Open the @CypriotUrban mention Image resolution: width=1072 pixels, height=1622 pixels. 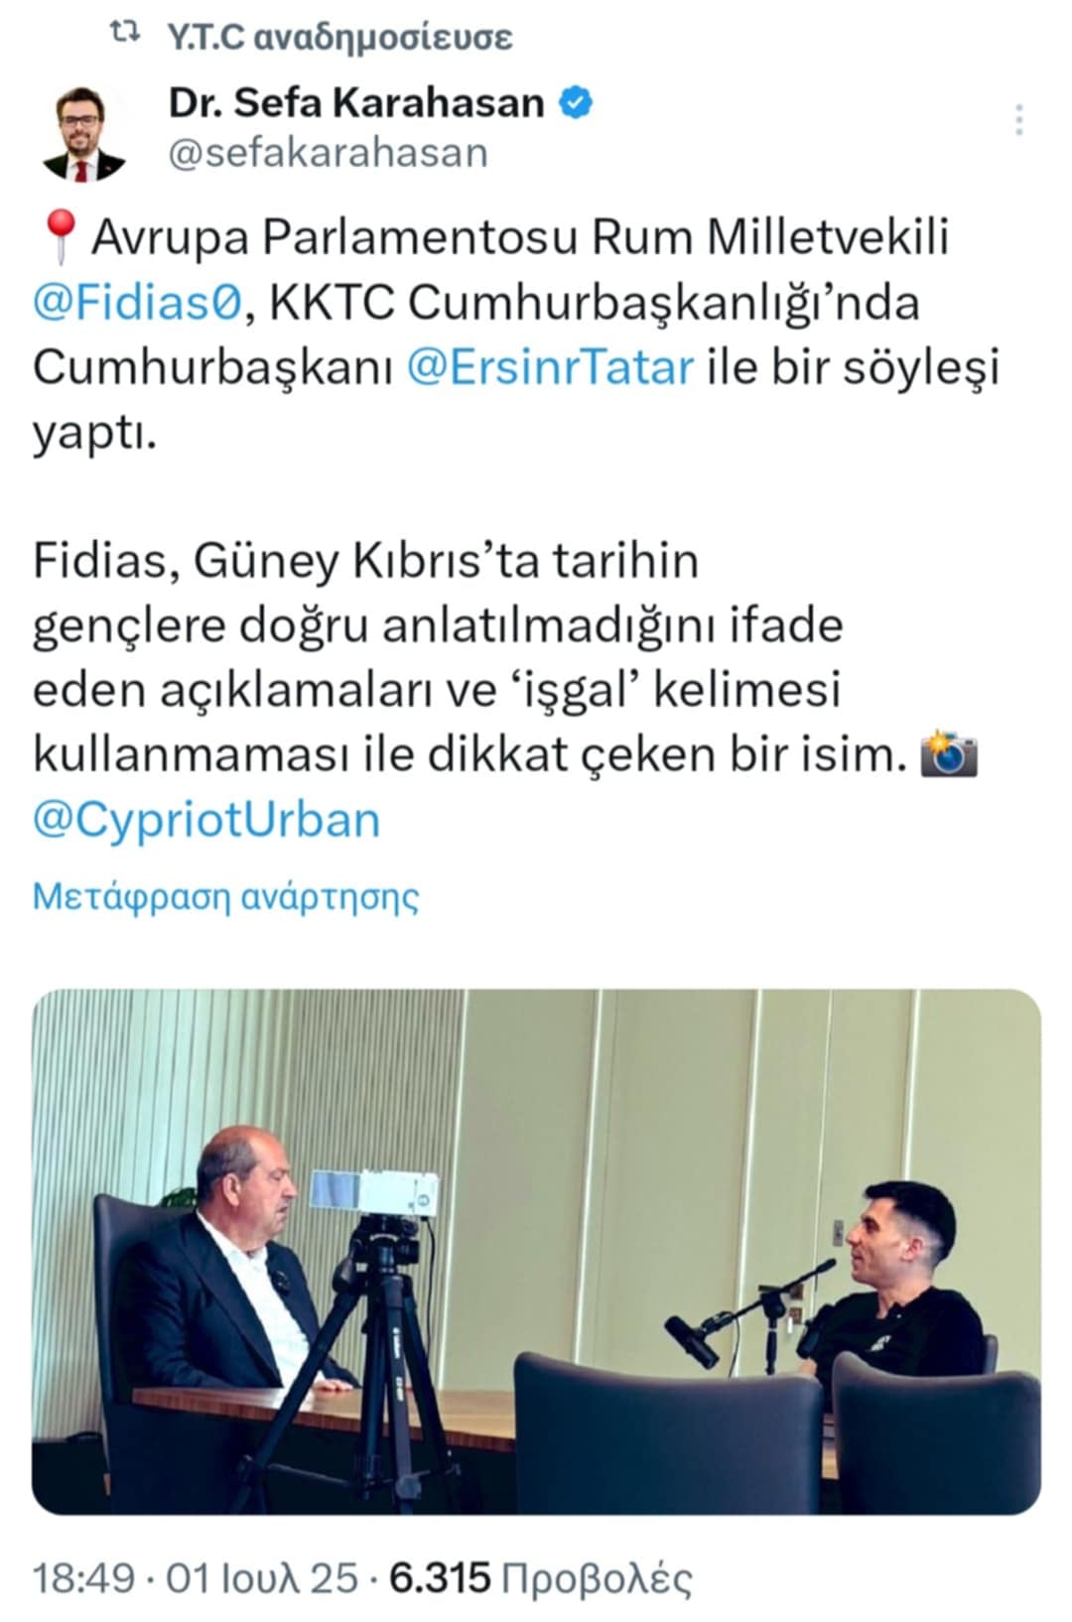[x=206, y=820]
